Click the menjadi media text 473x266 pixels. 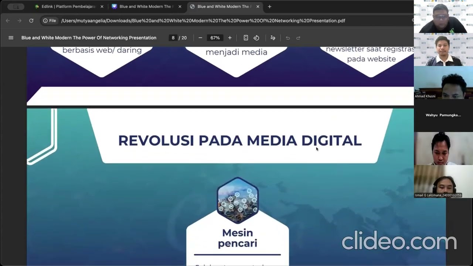pos(236,52)
